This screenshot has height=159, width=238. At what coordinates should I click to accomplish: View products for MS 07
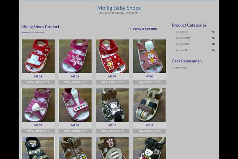click(38, 131)
